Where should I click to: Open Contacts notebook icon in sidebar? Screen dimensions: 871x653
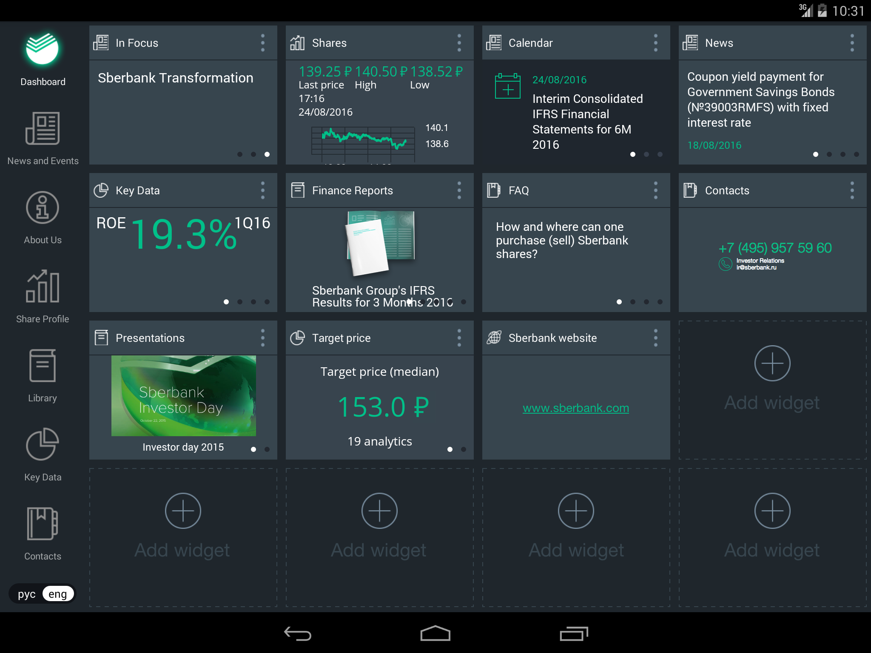[42, 523]
